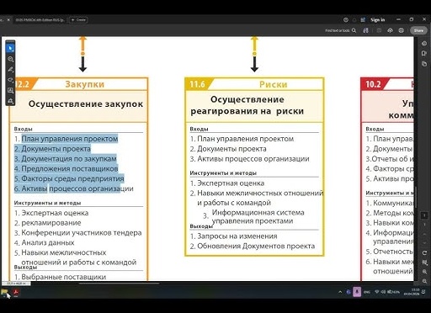
Task: Open the notifications bell
Action: coord(354,19)
